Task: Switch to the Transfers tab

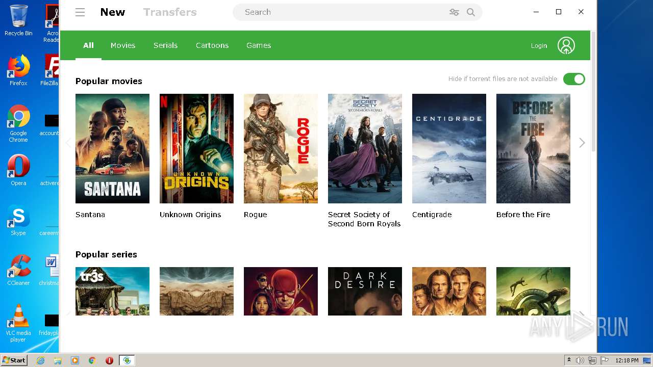Action: [x=170, y=12]
